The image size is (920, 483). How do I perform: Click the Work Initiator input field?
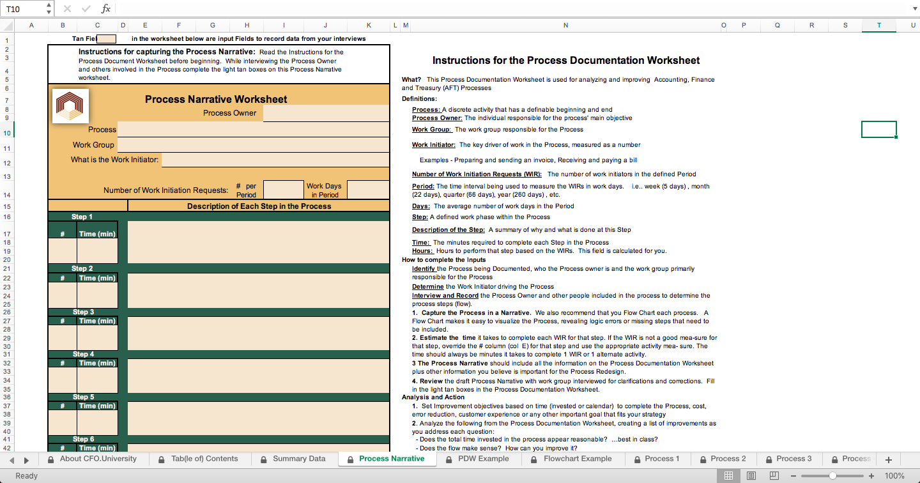point(275,160)
